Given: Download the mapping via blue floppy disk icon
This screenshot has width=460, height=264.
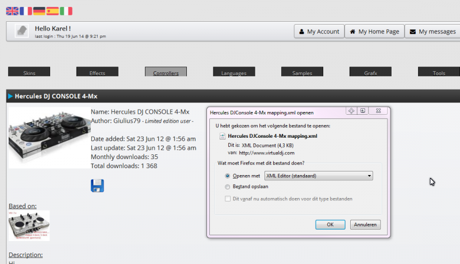Looking at the screenshot, I should tap(97, 185).
